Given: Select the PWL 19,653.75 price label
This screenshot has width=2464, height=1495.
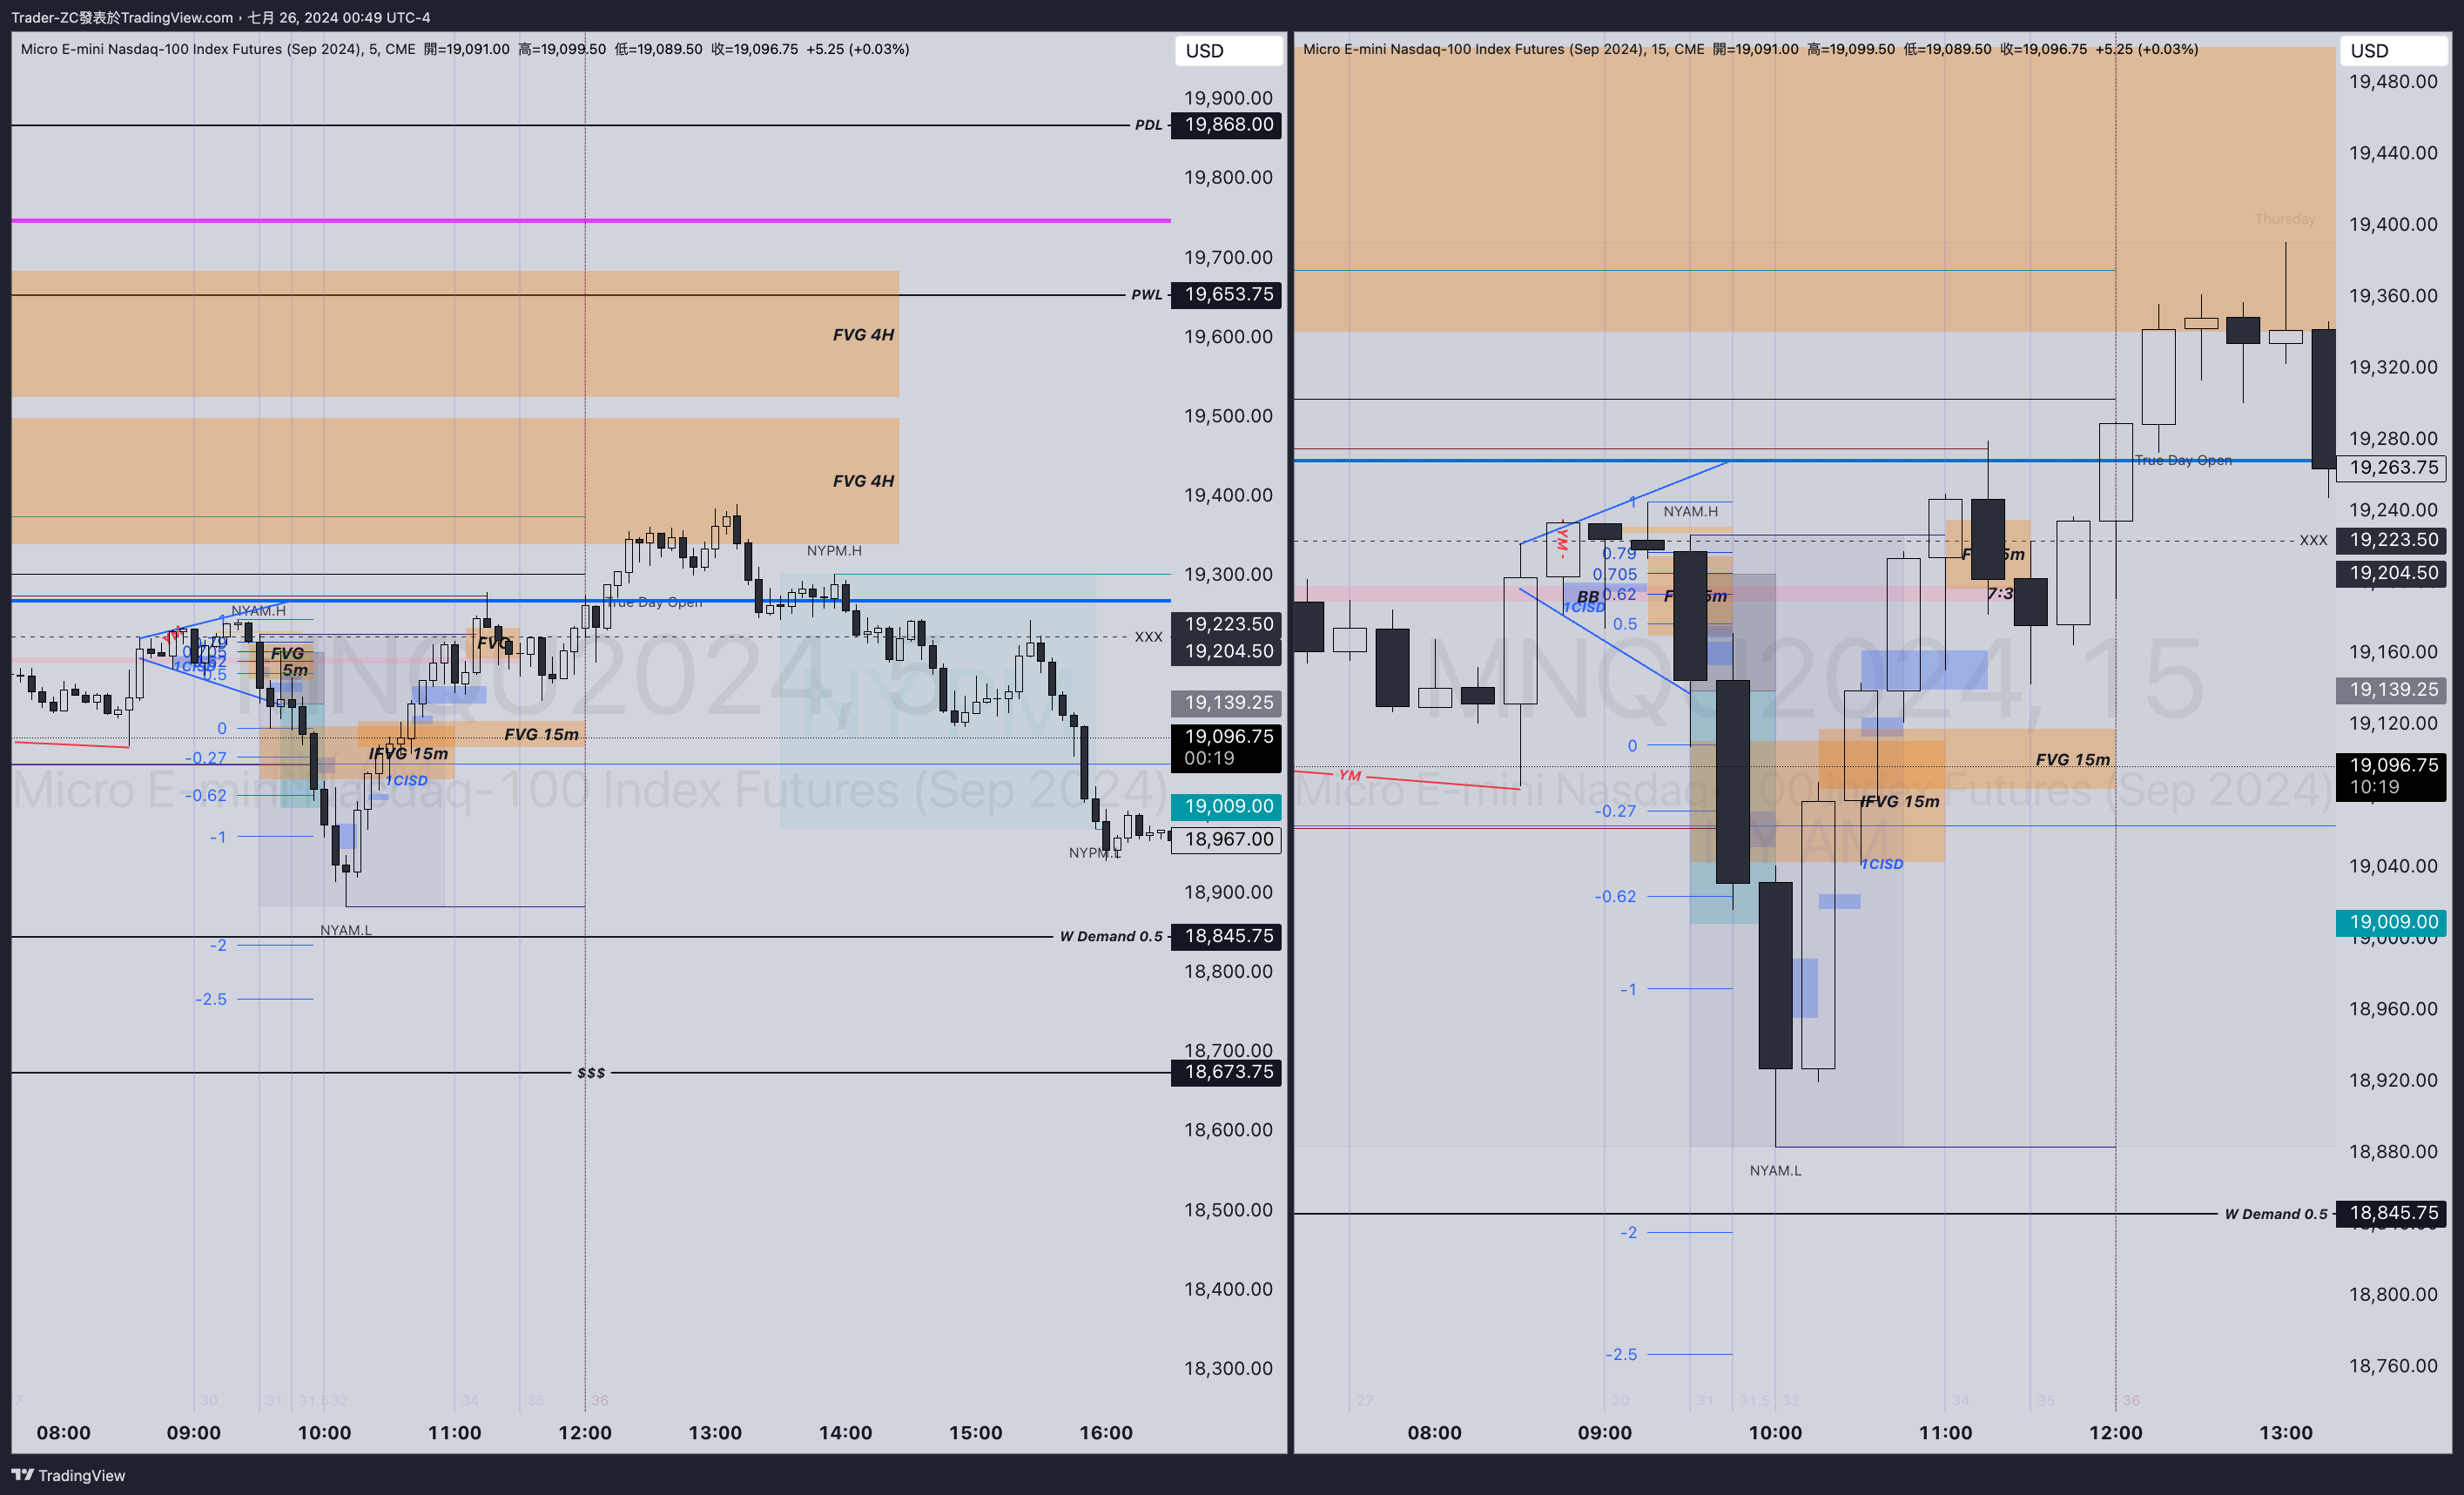Looking at the screenshot, I should [1226, 295].
